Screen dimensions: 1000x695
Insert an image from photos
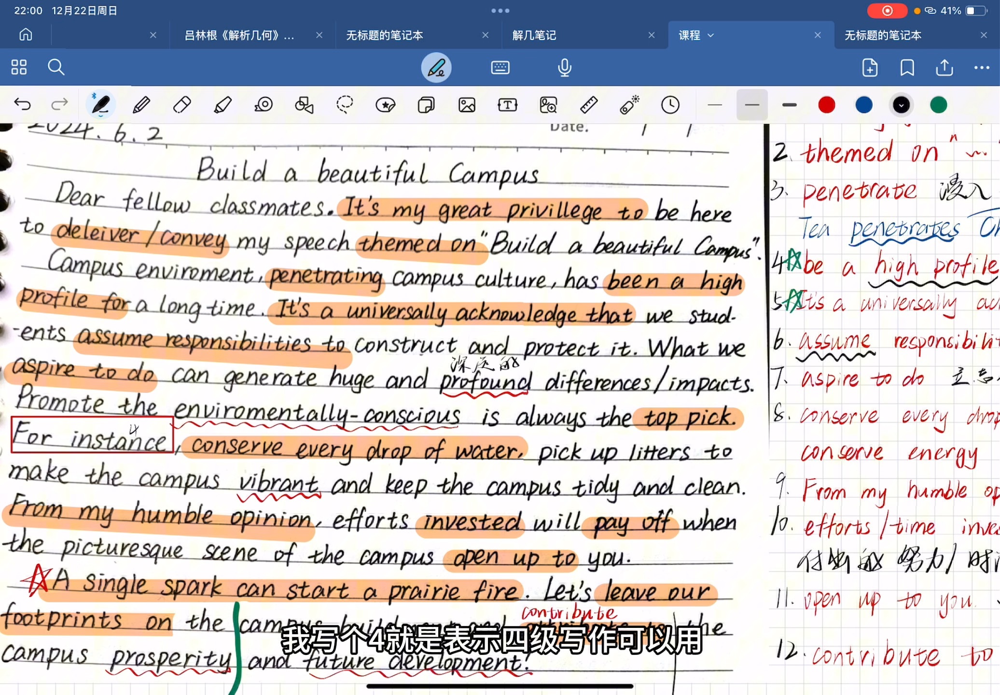pyautogui.click(x=467, y=105)
